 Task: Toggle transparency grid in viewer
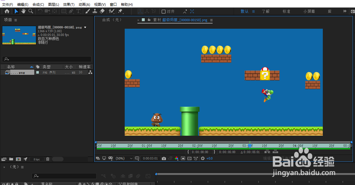pos(189,158)
